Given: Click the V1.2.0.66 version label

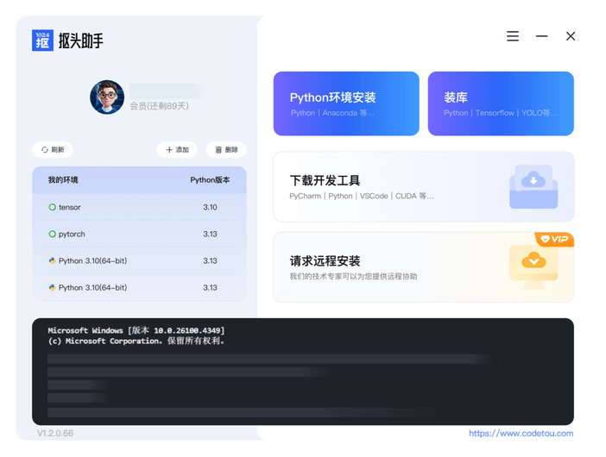Looking at the screenshot, I should click(x=55, y=434).
